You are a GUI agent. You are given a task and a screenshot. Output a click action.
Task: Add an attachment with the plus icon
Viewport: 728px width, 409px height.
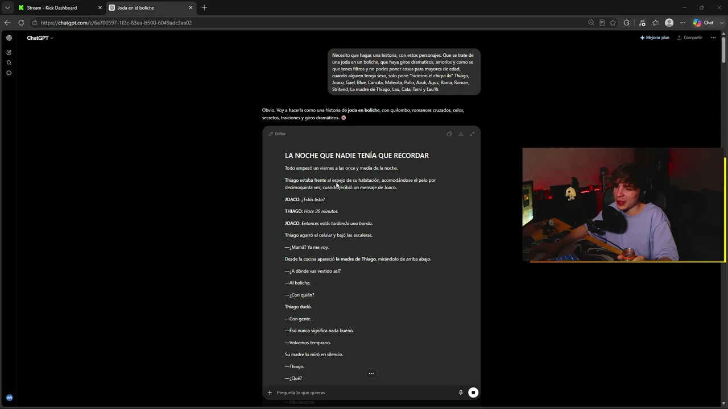[x=270, y=393]
